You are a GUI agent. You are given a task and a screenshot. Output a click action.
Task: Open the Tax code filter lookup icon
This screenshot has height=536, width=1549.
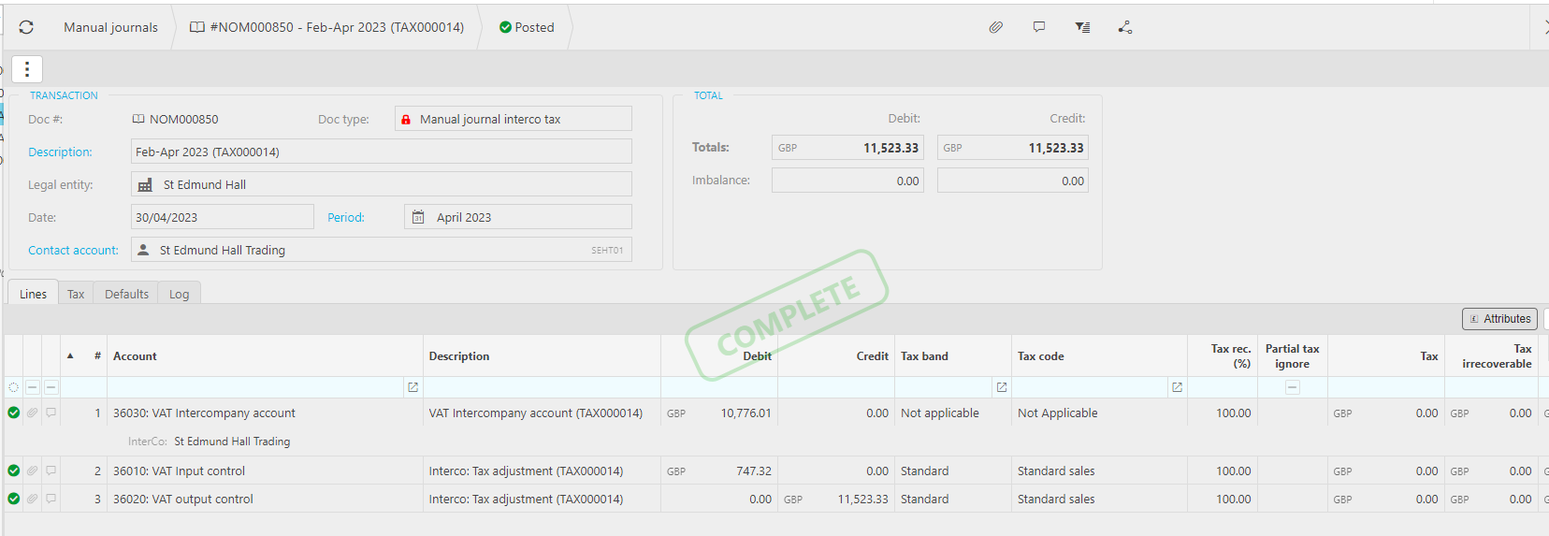tap(1177, 387)
